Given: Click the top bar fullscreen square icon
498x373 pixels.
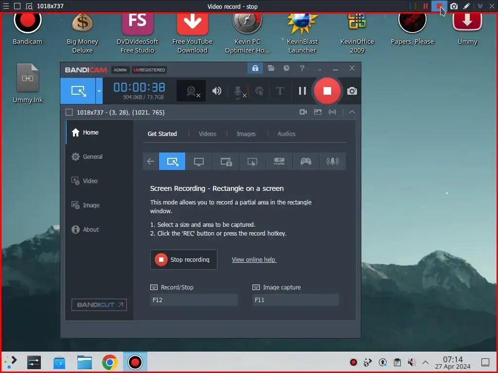Looking at the screenshot, I should [18, 6].
